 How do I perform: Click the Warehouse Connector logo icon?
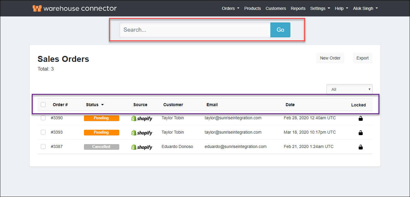coord(37,8)
